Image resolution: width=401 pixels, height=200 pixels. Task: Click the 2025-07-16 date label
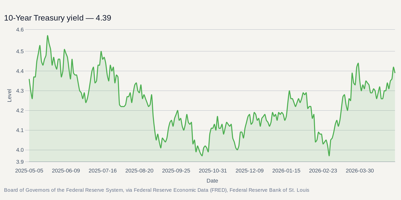(x=103, y=171)
